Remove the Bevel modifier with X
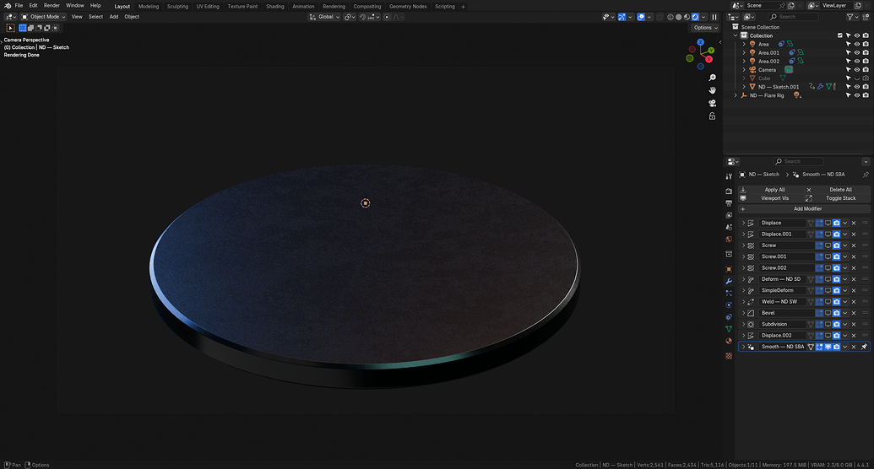 click(854, 313)
